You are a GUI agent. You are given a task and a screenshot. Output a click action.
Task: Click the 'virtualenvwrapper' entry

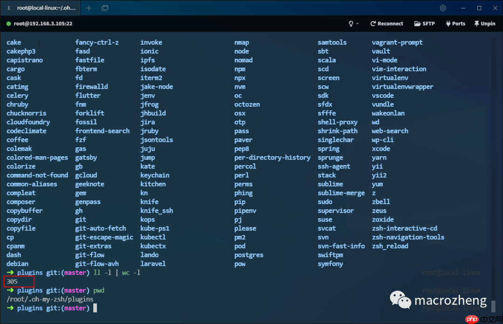click(402, 87)
